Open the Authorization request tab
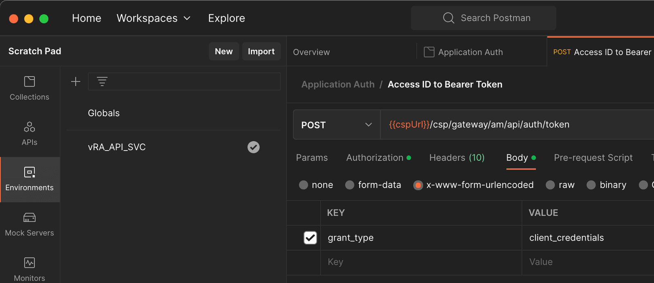The height and width of the screenshot is (283, 654). pyautogui.click(x=379, y=158)
